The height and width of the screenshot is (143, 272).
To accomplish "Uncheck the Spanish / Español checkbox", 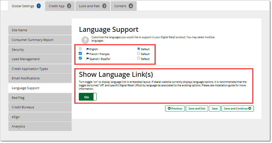I will pos(80,58).
